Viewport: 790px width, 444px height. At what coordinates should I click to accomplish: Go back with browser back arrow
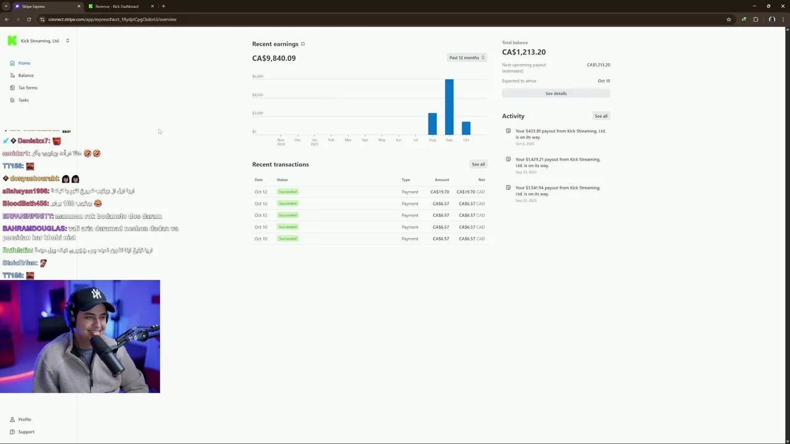pos(7,19)
